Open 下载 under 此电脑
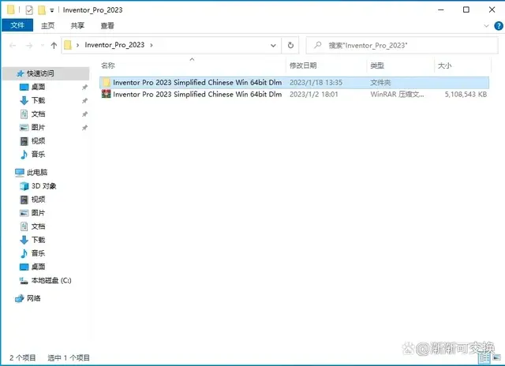Viewport: 505px width, 366px height. point(38,240)
